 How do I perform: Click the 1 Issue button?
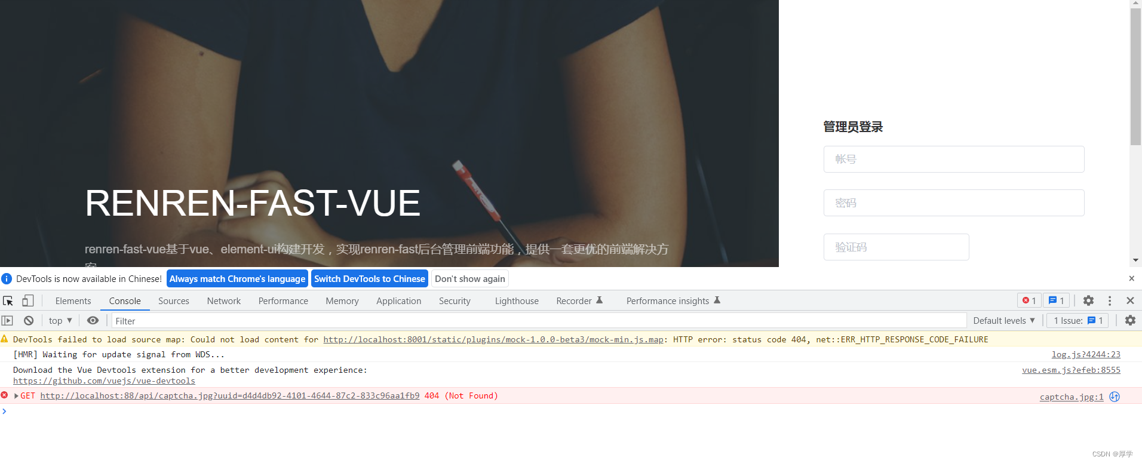(x=1077, y=321)
